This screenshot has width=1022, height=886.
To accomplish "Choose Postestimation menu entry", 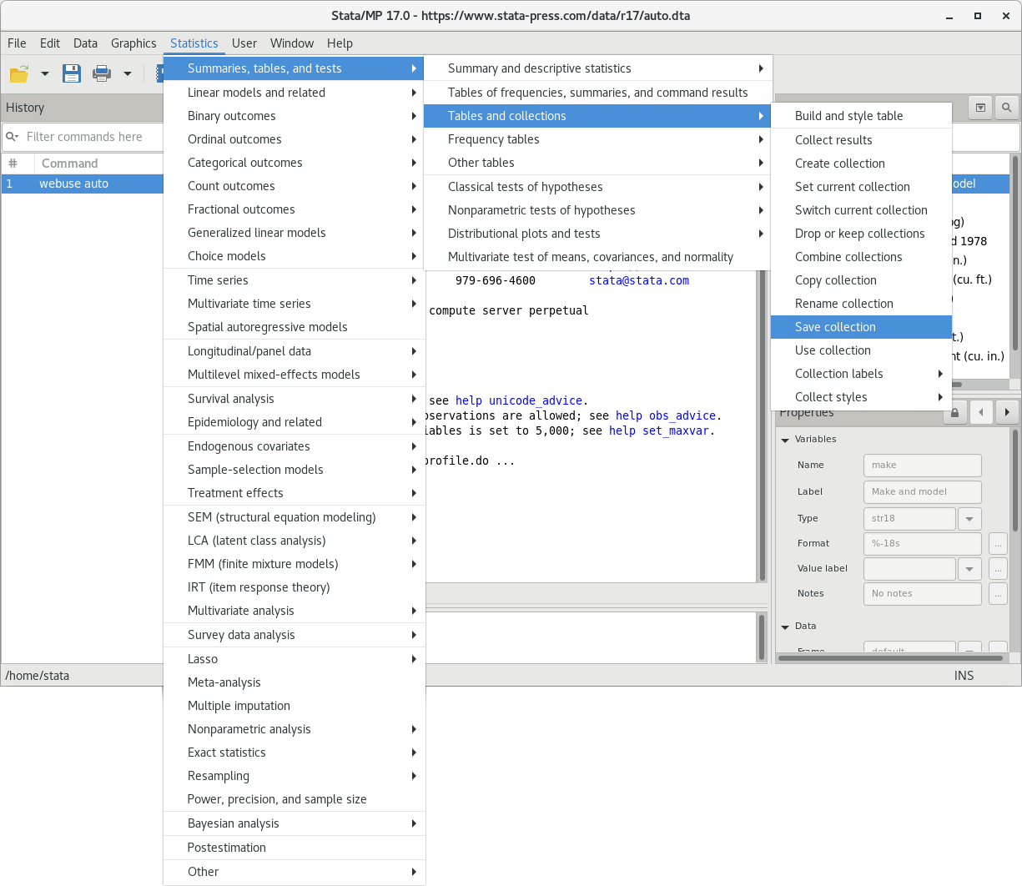I will tap(294, 848).
